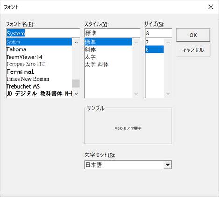The width and height of the screenshot is (219, 197).
Task: Focus the サイズ input showing 8
Action: pyautogui.click(x=158, y=33)
